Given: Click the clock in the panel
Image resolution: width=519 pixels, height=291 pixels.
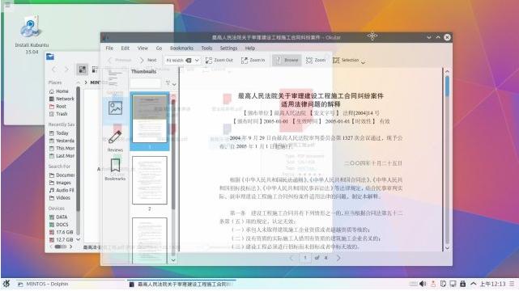Looking at the screenshot, I should point(492,284).
